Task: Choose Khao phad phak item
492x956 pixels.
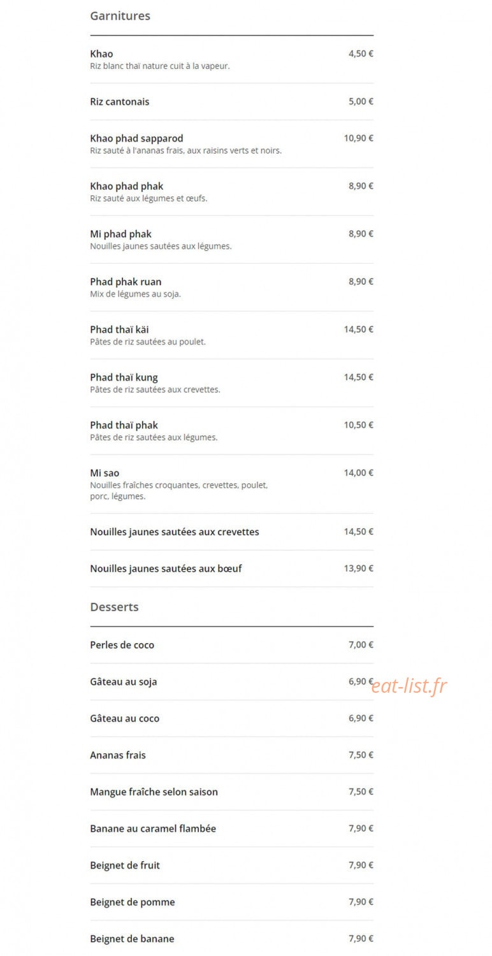Action: click(x=231, y=192)
